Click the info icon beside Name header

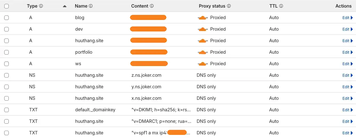[91, 6]
